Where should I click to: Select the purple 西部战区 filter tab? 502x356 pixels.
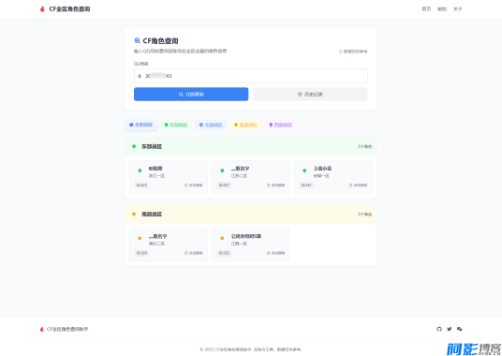280,125
